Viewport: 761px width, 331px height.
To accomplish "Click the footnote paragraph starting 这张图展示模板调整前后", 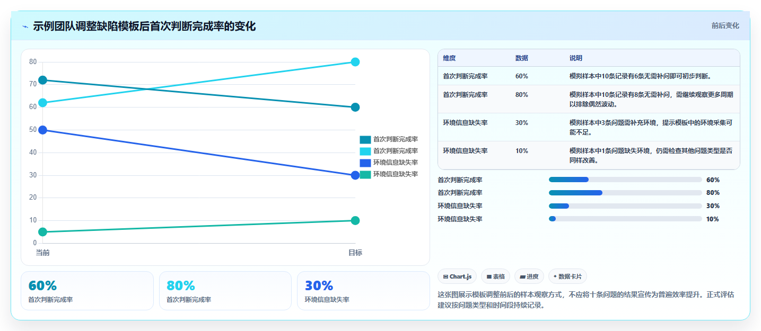I will (586, 300).
